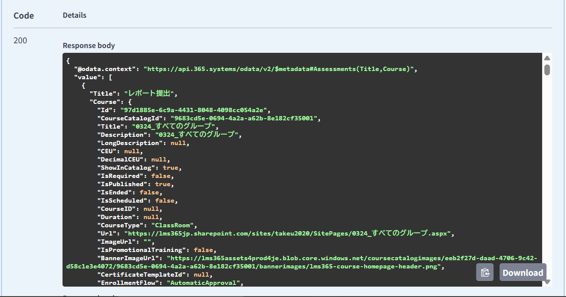Click the "Code" column header

pos(24,16)
